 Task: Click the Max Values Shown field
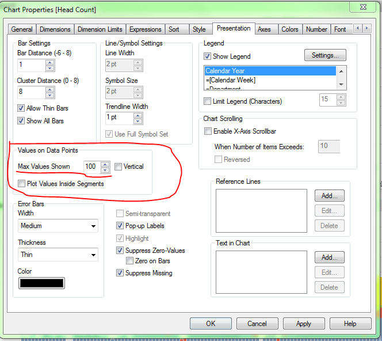click(x=92, y=167)
